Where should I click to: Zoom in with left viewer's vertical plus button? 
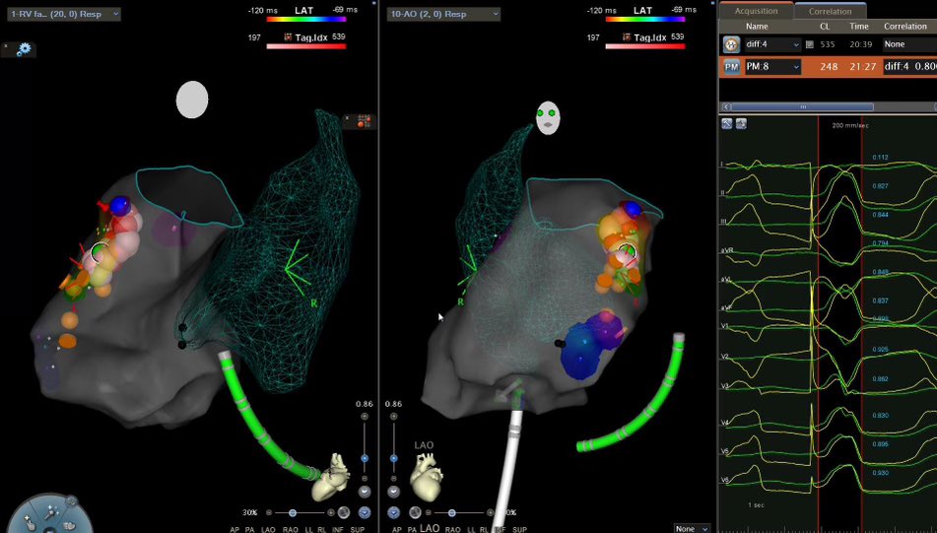pos(365,417)
